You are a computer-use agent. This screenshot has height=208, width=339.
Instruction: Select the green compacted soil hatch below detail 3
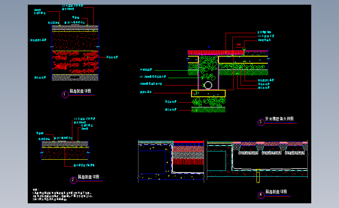click(208, 110)
